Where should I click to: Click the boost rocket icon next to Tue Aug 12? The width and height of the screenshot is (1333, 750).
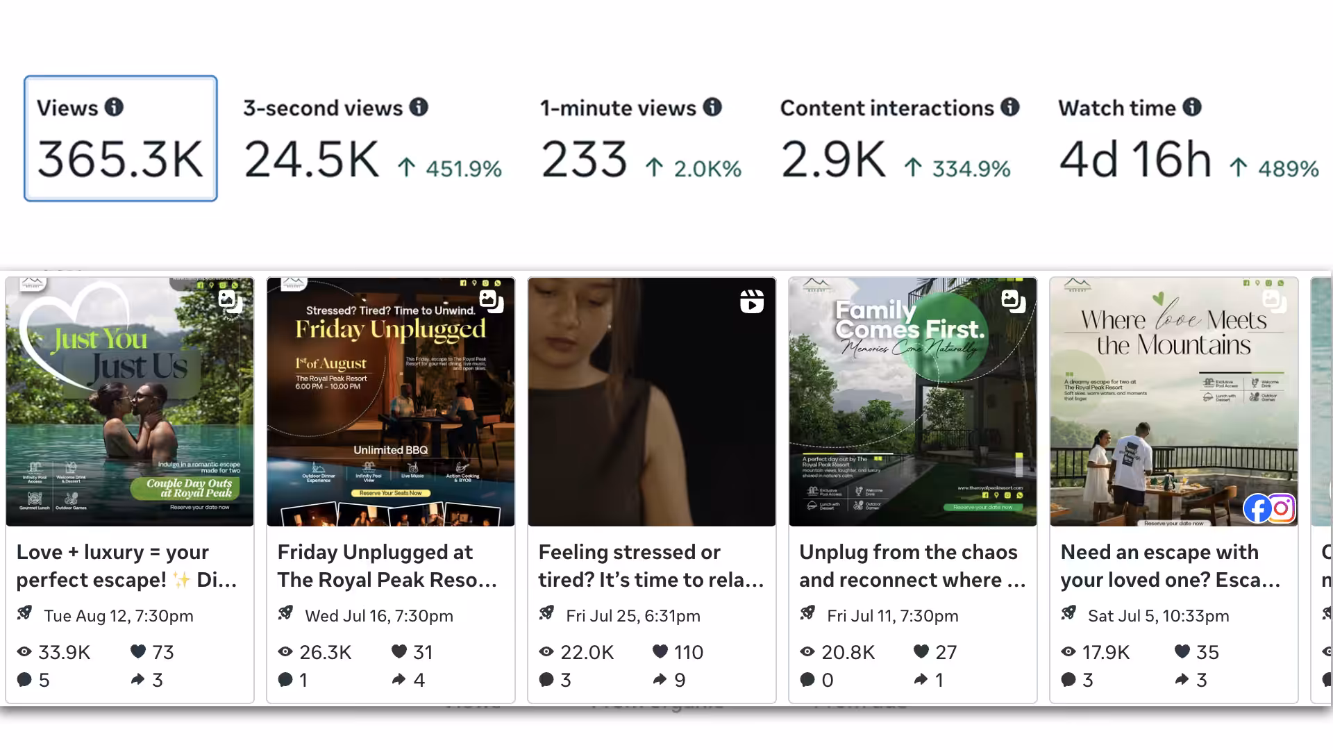click(24, 613)
